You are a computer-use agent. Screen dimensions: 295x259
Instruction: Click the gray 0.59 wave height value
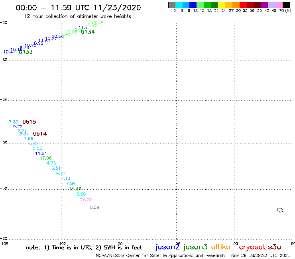tap(94, 207)
